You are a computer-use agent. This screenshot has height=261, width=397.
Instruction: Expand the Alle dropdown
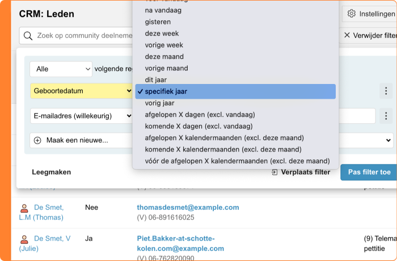(61, 69)
